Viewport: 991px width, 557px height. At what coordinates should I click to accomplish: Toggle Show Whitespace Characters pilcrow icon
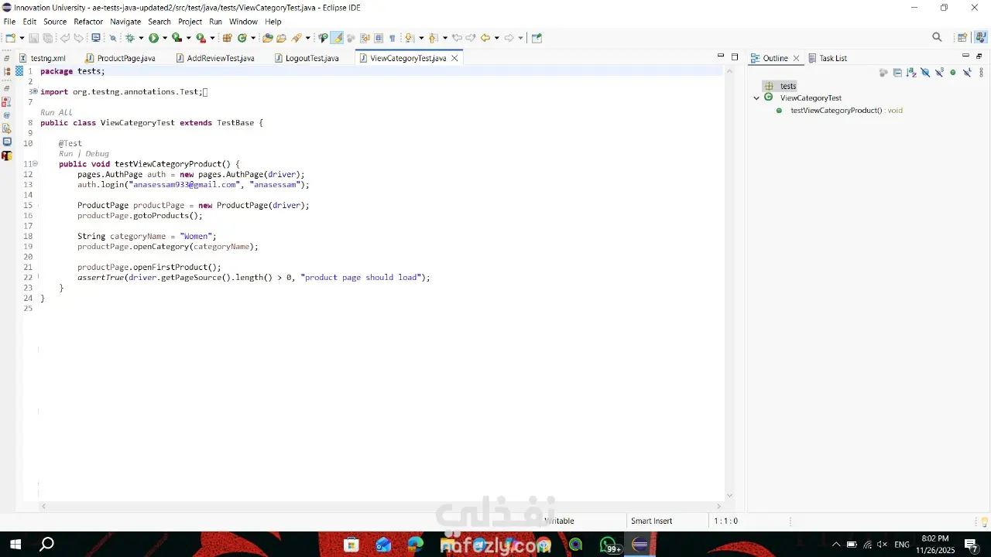point(392,38)
